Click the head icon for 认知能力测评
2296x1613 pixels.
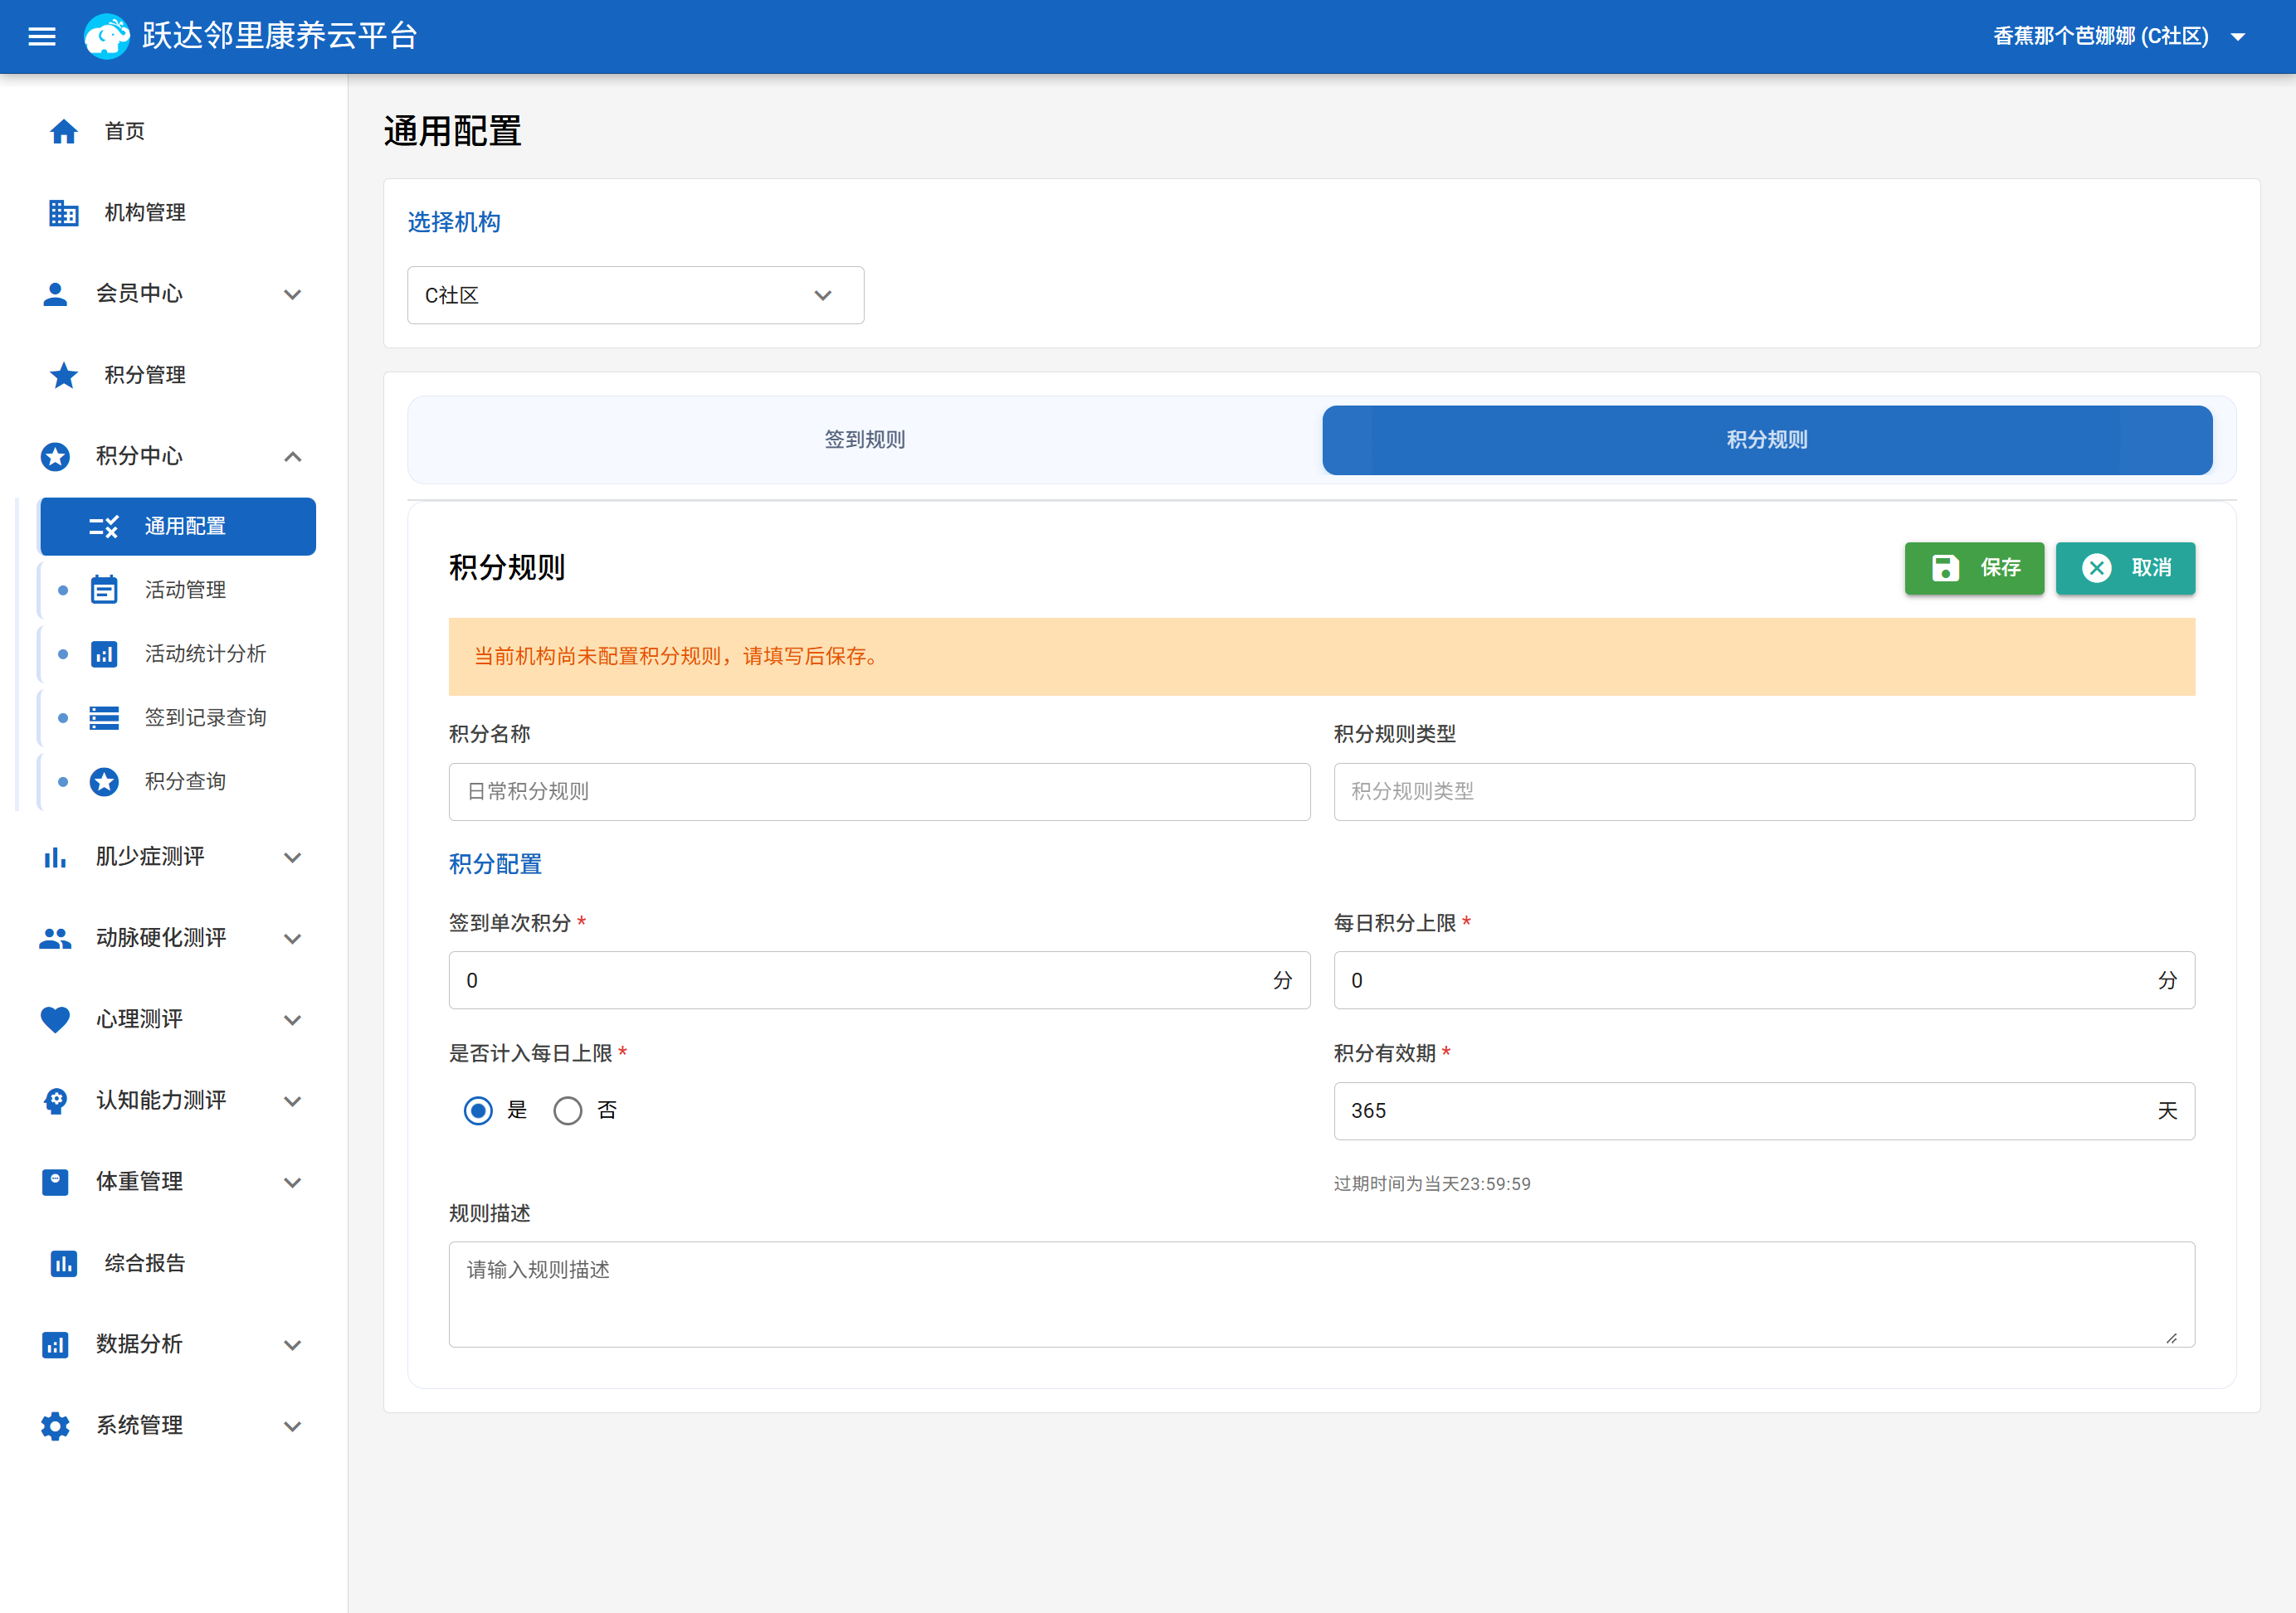[55, 1101]
